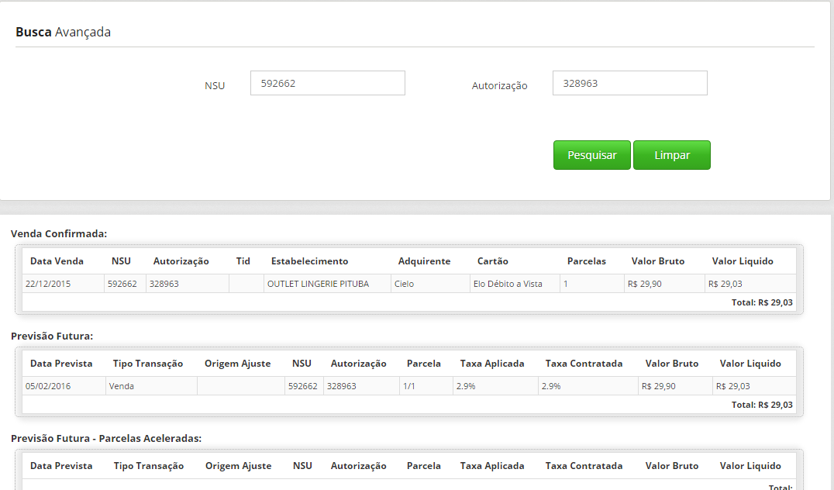Viewport: 834px width, 490px height.
Task: Select 2.9% under Taxa Aplicada
Action: point(496,386)
